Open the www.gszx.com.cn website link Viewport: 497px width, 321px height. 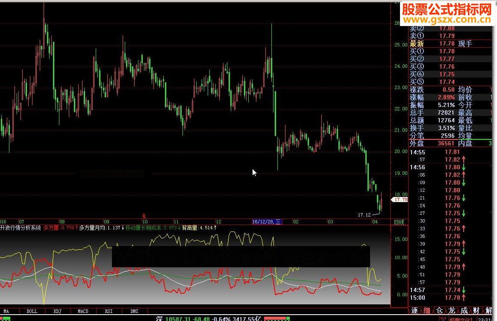(447, 20)
